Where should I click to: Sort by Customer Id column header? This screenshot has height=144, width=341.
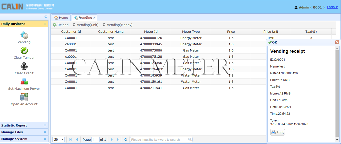pyautogui.click(x=71, y=31)
